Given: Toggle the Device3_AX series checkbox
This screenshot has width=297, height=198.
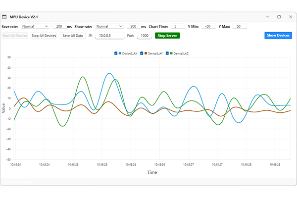Looking at the screenshot, I should (x=116, y=53).
